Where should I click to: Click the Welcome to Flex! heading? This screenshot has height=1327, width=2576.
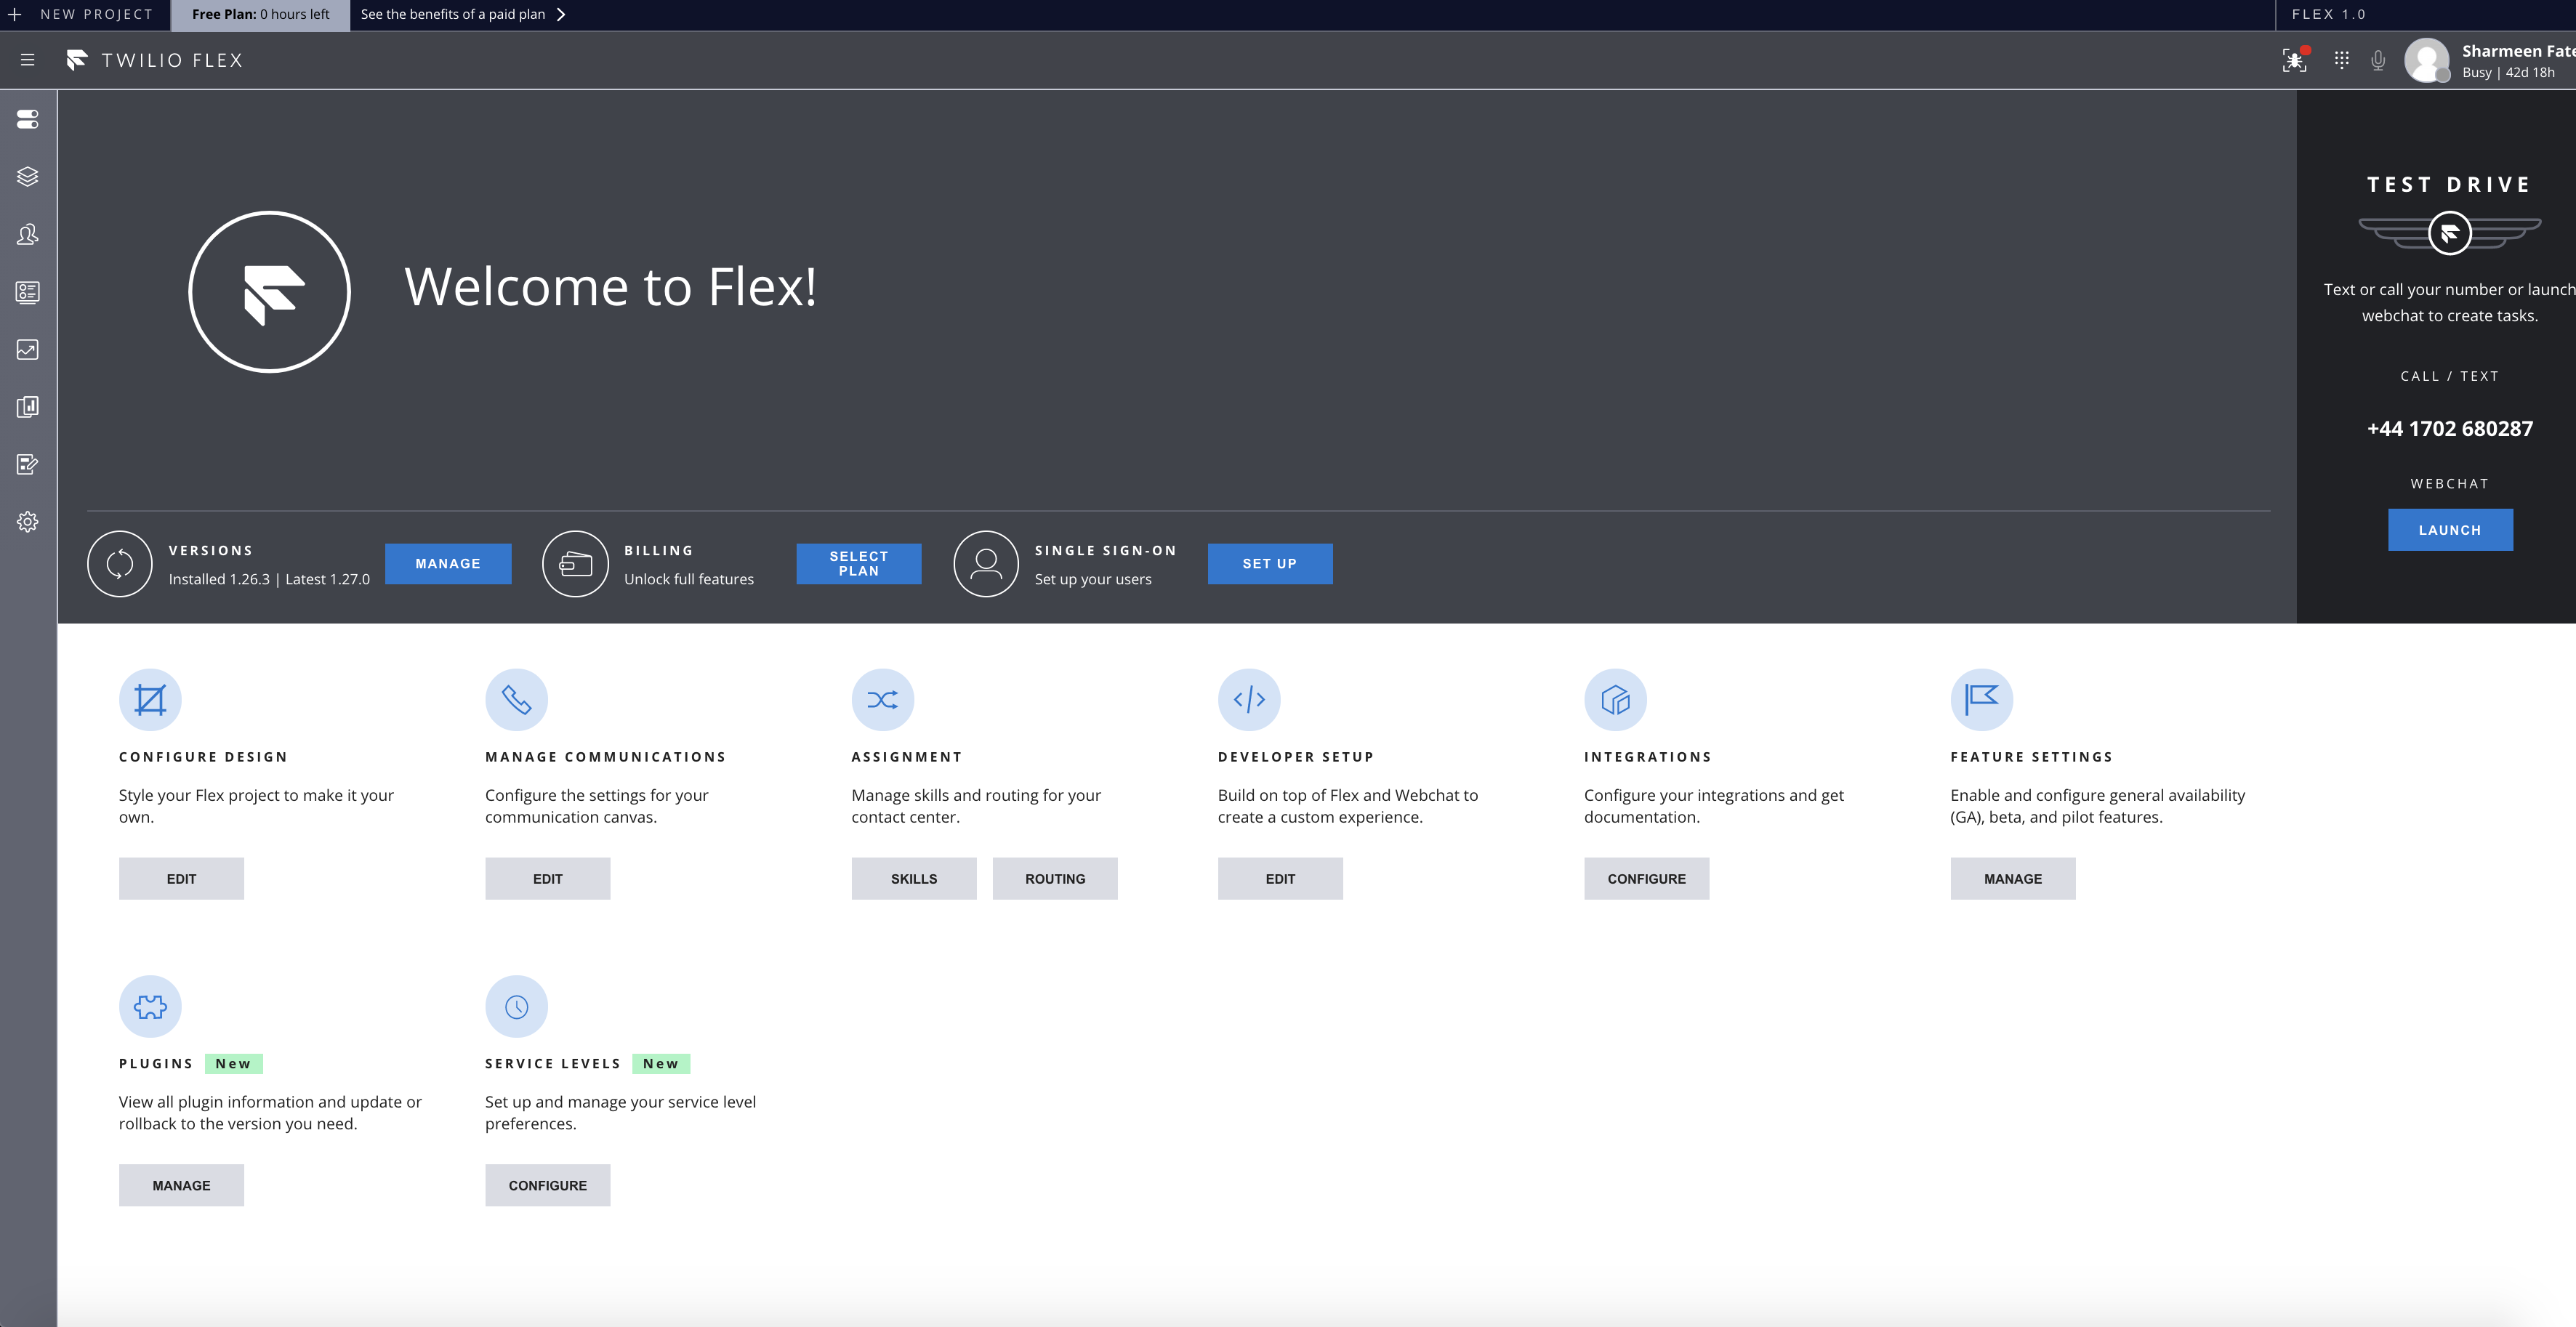(610, 288)
